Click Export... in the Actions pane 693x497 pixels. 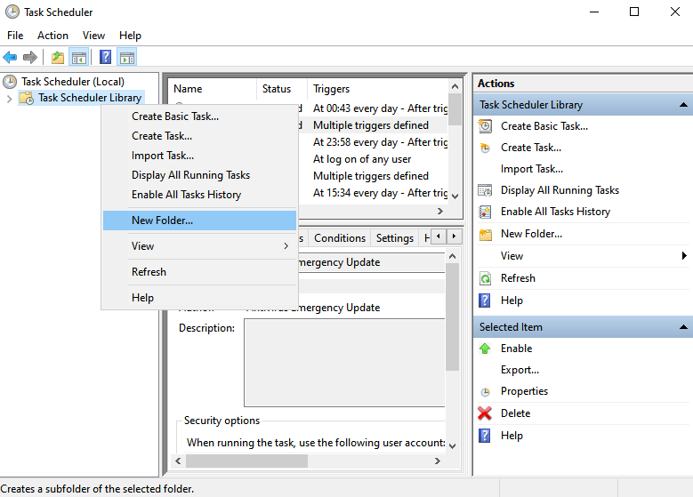(520, 370)
